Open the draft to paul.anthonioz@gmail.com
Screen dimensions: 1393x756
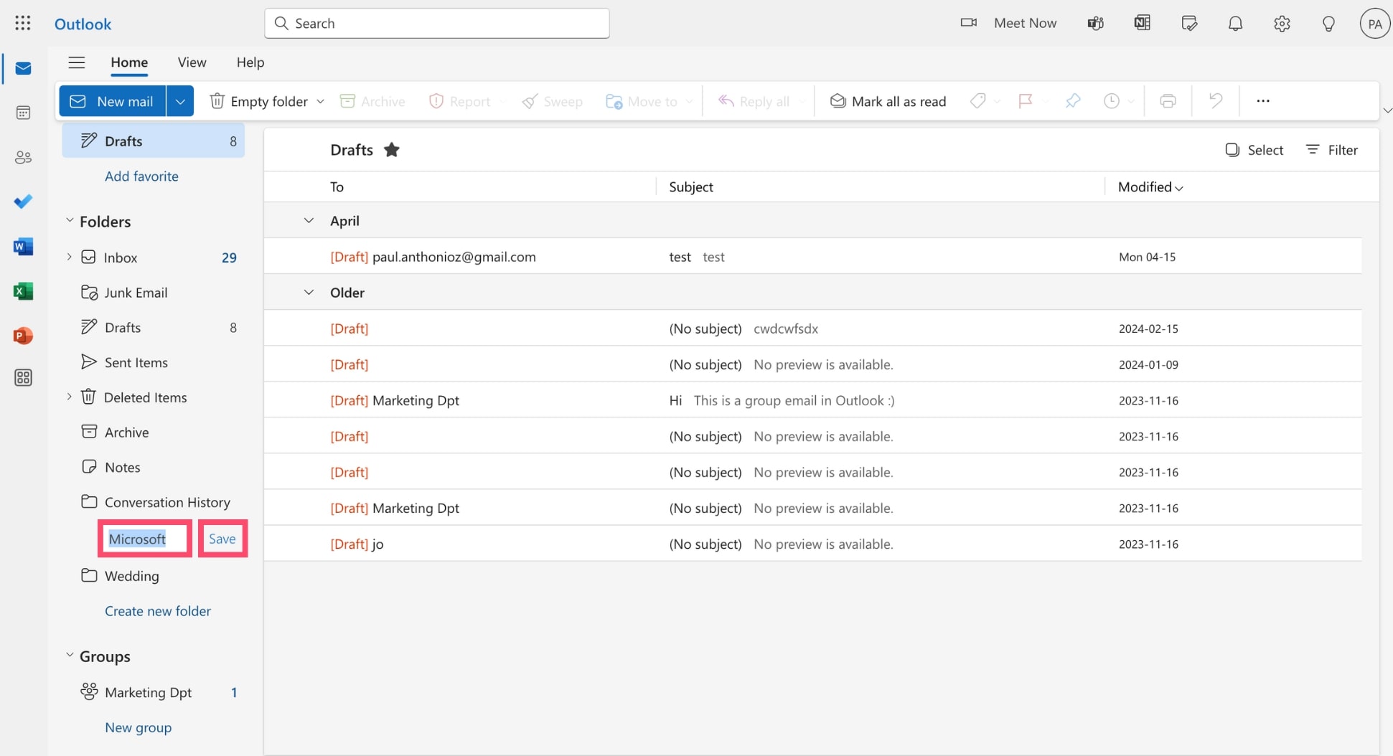tap(812, 256)
